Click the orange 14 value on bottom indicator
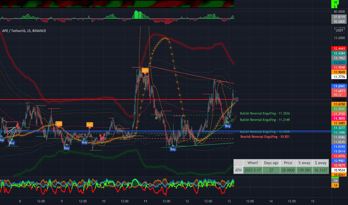The height and width of the screenshot is (205, 348). (x=335, y=186)
